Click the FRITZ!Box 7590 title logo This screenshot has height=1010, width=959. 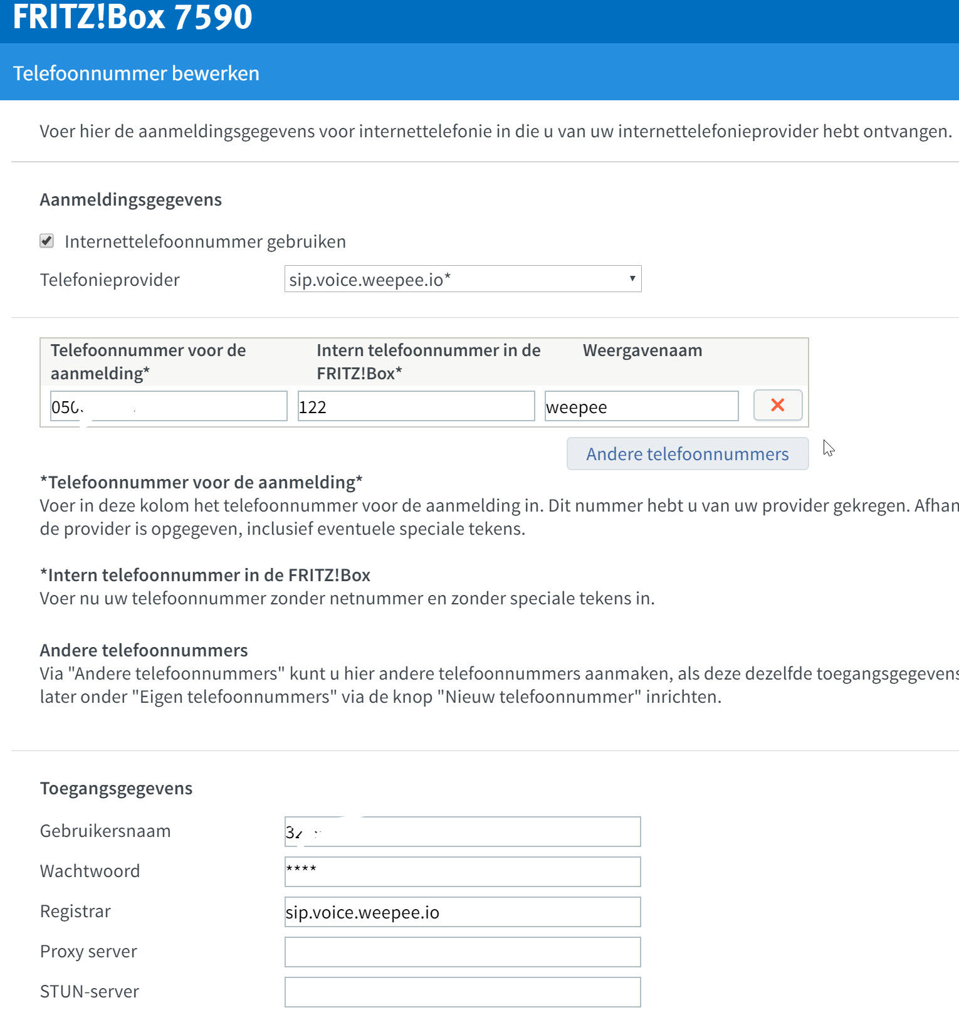(132, 17)
